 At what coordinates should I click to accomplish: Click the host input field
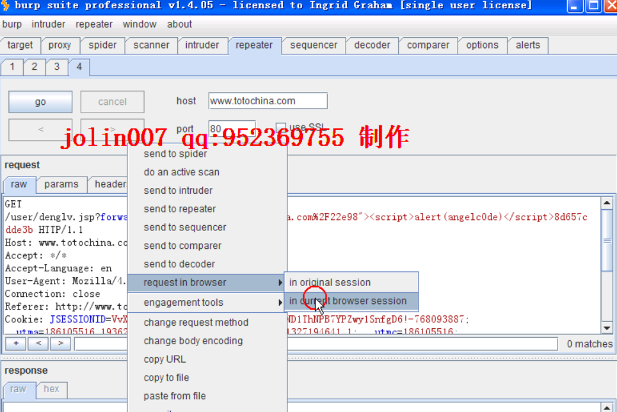click(268, 101)
